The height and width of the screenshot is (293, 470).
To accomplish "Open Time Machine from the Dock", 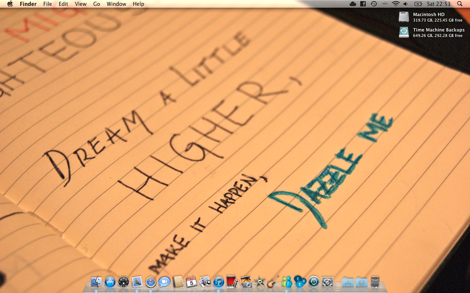I will [x=314, y=282].
